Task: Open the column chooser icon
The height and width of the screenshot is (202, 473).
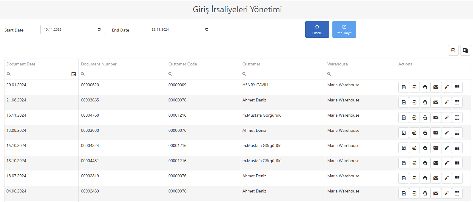Action: pyautogui.click(x=466, y=50)
